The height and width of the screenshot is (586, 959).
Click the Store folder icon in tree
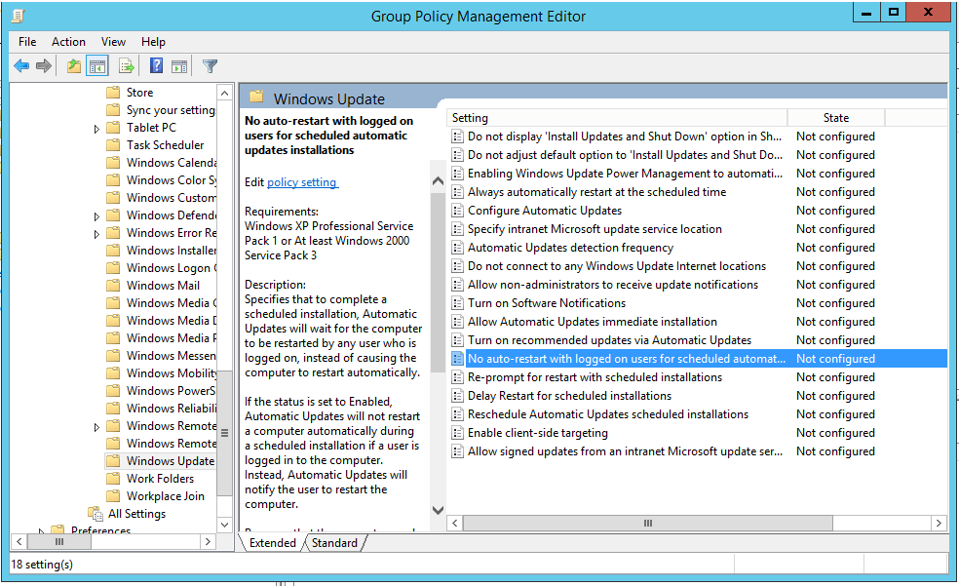pos(113,93)
